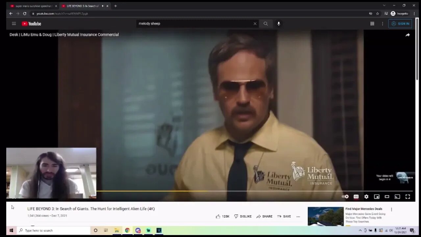Open Cortana from the taskbar circle
Screen dimensions: 421x237
coord(95,230)
